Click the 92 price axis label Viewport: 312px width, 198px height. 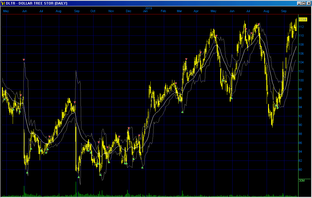point(300,116)
